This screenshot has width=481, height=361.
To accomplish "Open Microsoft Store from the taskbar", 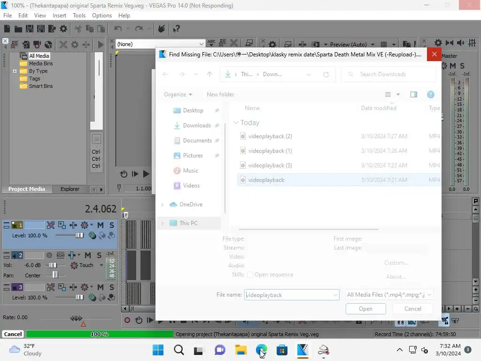I will coord(282,350).
